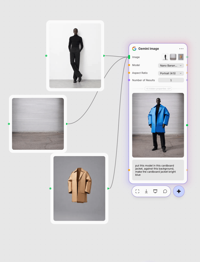The width and height of the screenshot is (200, 262).
Task: Click the "Model" property label
Action: pos(136,65)
